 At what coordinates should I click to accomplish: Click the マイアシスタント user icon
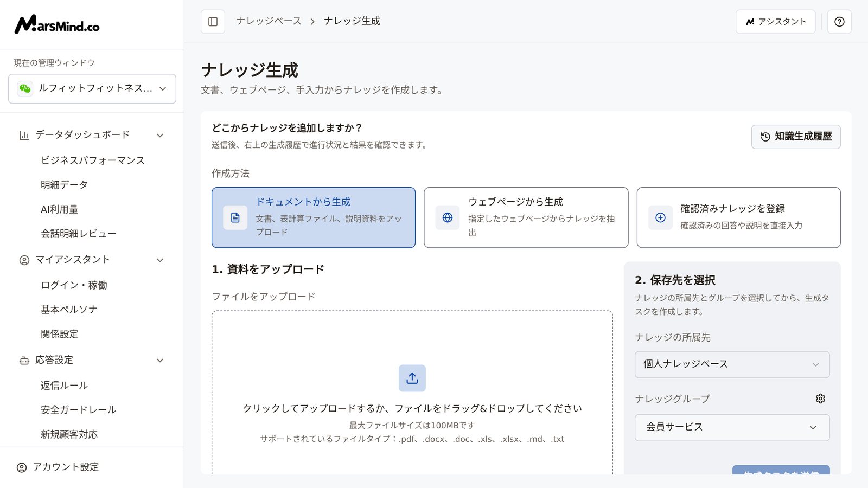click(x=24, y=260)
